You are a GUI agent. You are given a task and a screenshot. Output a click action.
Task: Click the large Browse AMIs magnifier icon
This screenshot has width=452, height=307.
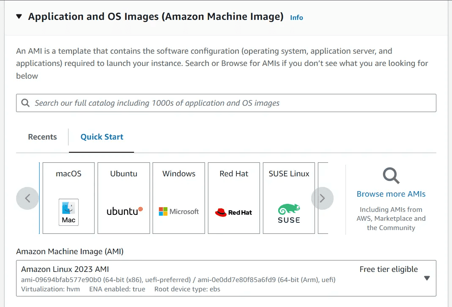391,175
